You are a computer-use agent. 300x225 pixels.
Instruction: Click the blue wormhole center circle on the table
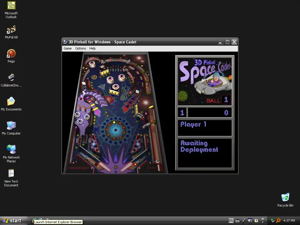(115, 130)
